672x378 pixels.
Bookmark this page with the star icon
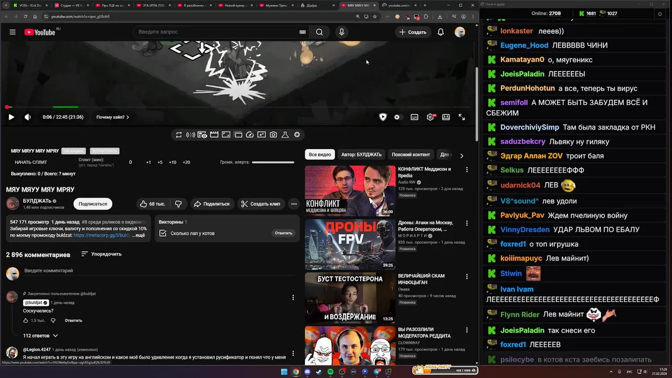374,16
